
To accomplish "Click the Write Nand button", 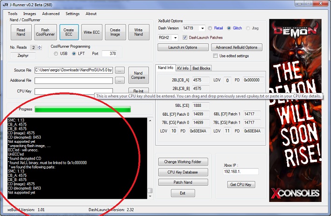I will coord(139,32).
